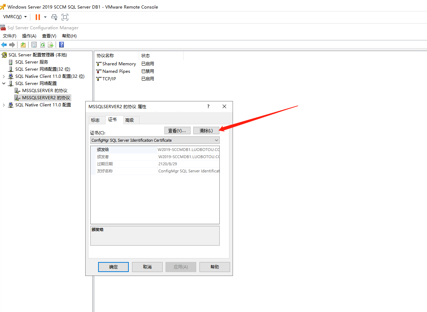The width and height of the screenshot is (427, 312).
Task: Click the Forward arrow toolbar icon
Action: click(x=12, y=45)
